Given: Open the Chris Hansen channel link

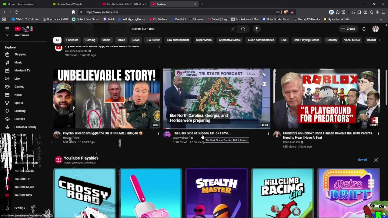Looking at the screenshot, I should [291, 142].
